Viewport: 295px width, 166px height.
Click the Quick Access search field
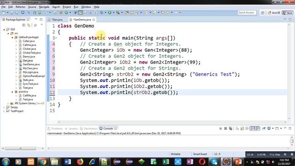click(x=247, y=12)
